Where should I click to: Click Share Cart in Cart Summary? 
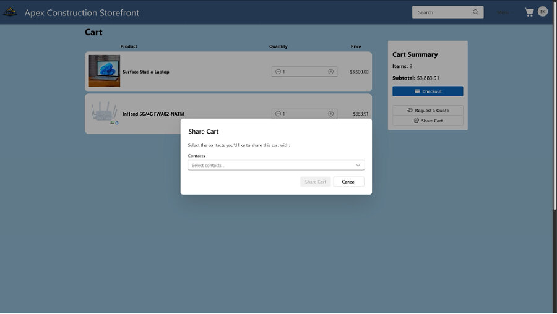pos(428,121)
